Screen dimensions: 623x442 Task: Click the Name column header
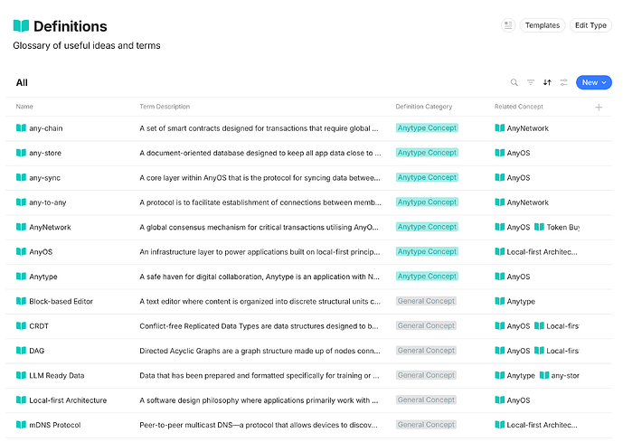tap(24, 107)
